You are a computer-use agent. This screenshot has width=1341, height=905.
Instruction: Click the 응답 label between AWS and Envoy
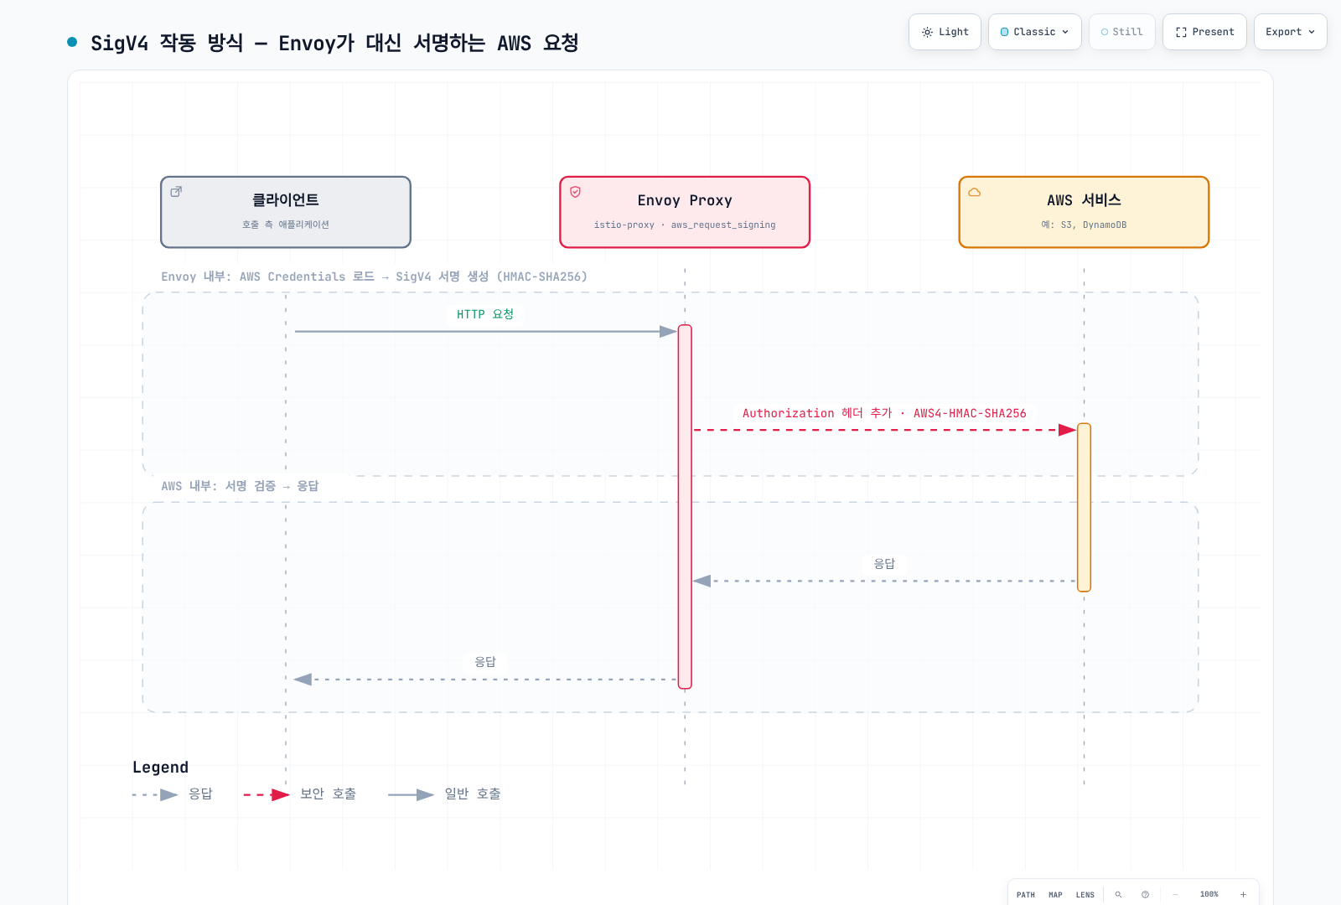tap(884, 564)
